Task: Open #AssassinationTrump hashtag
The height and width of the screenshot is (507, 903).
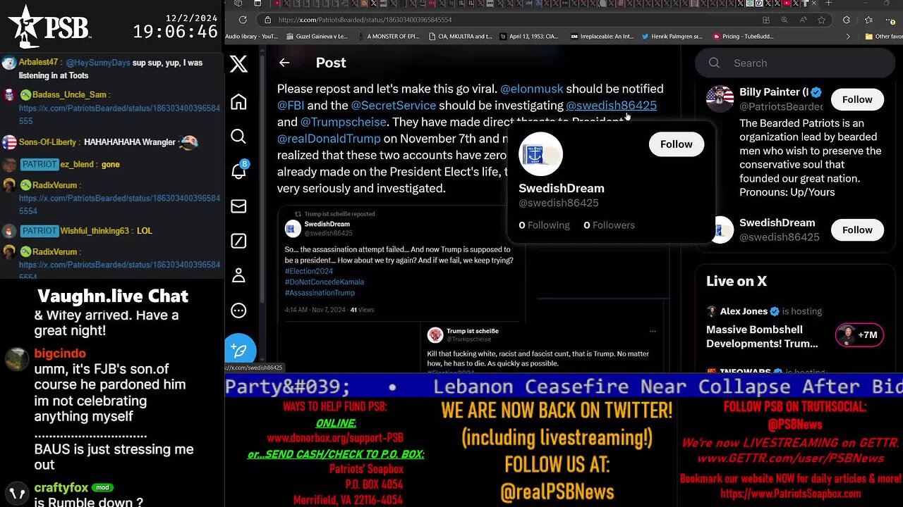Action: click(320, 292)
